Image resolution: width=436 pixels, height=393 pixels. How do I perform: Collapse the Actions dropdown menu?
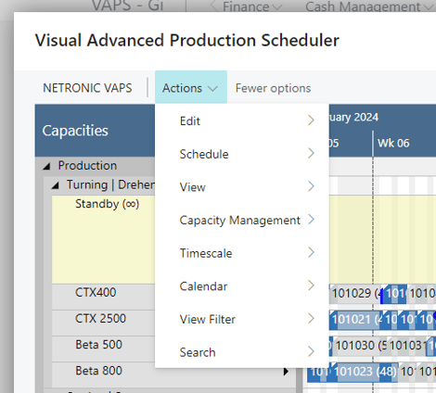[x=191, y=88]
